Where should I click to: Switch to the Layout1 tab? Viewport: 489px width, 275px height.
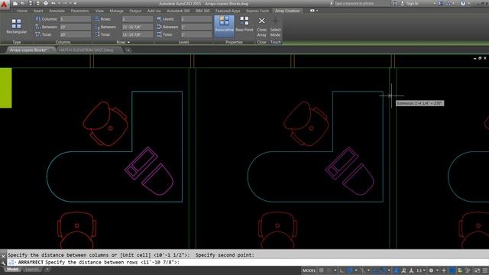point(31,270)
